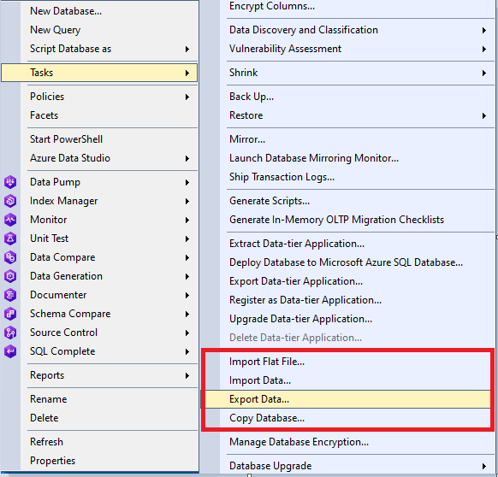This screenshot has width=498, height=477.
Task: Select Register as Data-tier Application...
Action: [305, 300]
